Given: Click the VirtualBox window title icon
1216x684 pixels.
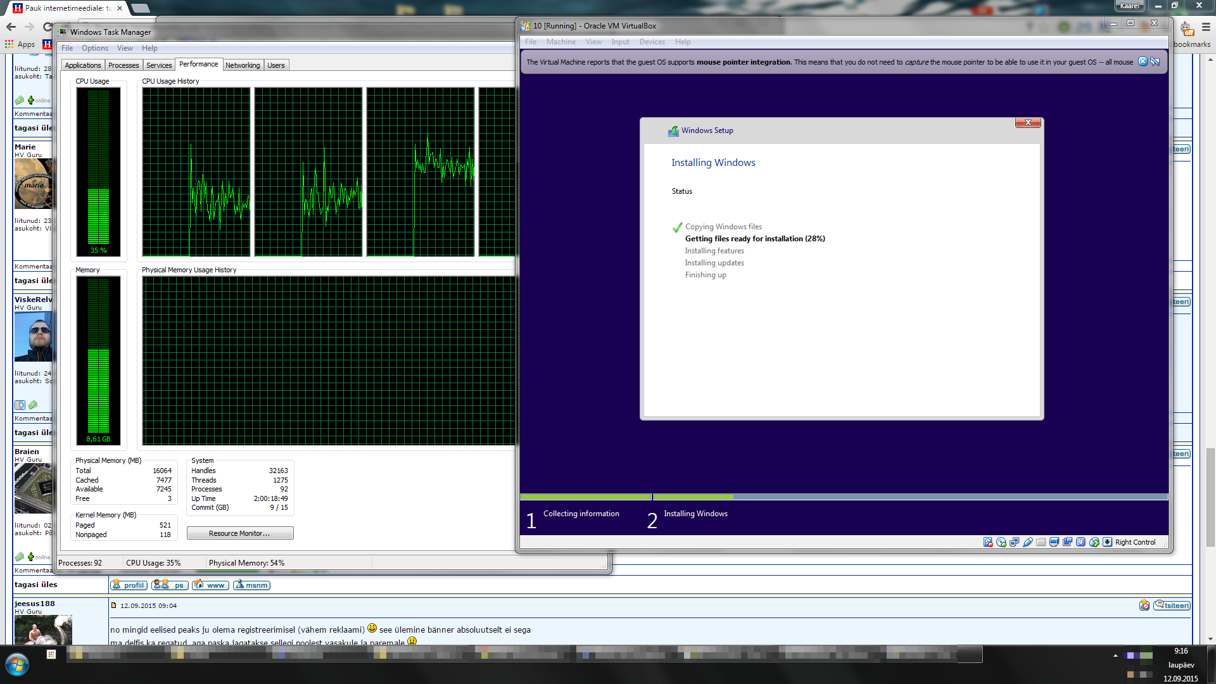Looking at the screenshot, I should 525,26.
